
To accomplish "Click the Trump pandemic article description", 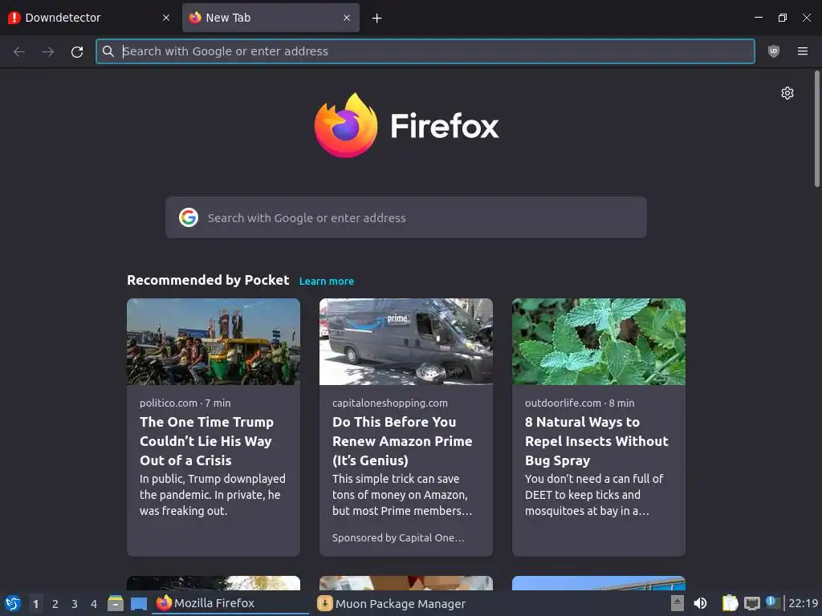I will point(212,495).
